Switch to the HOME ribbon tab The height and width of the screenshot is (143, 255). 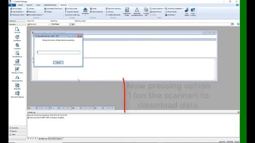pos(20,5)
